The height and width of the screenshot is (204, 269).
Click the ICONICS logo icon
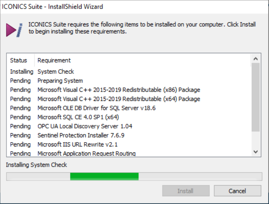point(14,30)
